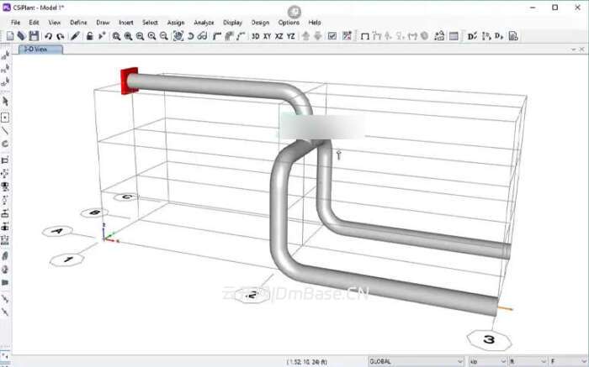Viewport: 589px width, 367px height.
Task: Open the display tables grid icon
Action: (454, 36)
